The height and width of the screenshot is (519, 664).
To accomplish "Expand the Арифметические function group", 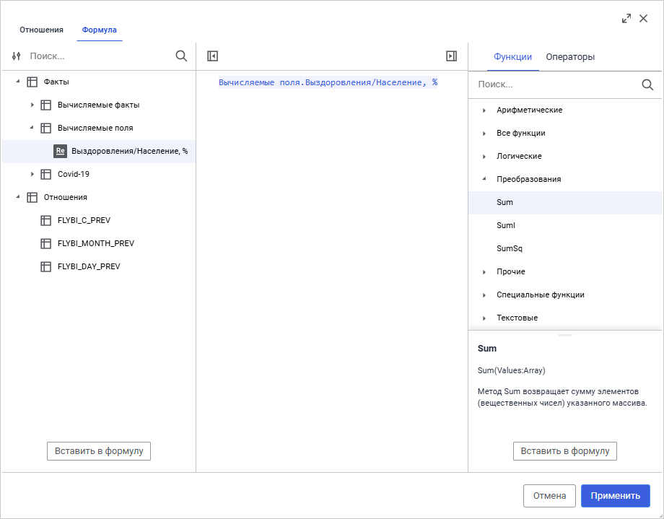I will point(484,110).
